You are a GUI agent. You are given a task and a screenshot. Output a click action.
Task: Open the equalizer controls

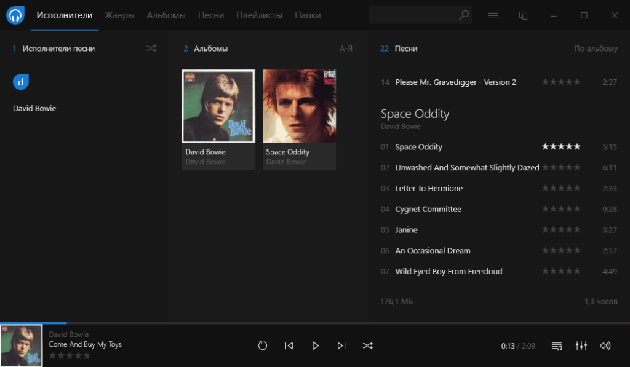581,345
